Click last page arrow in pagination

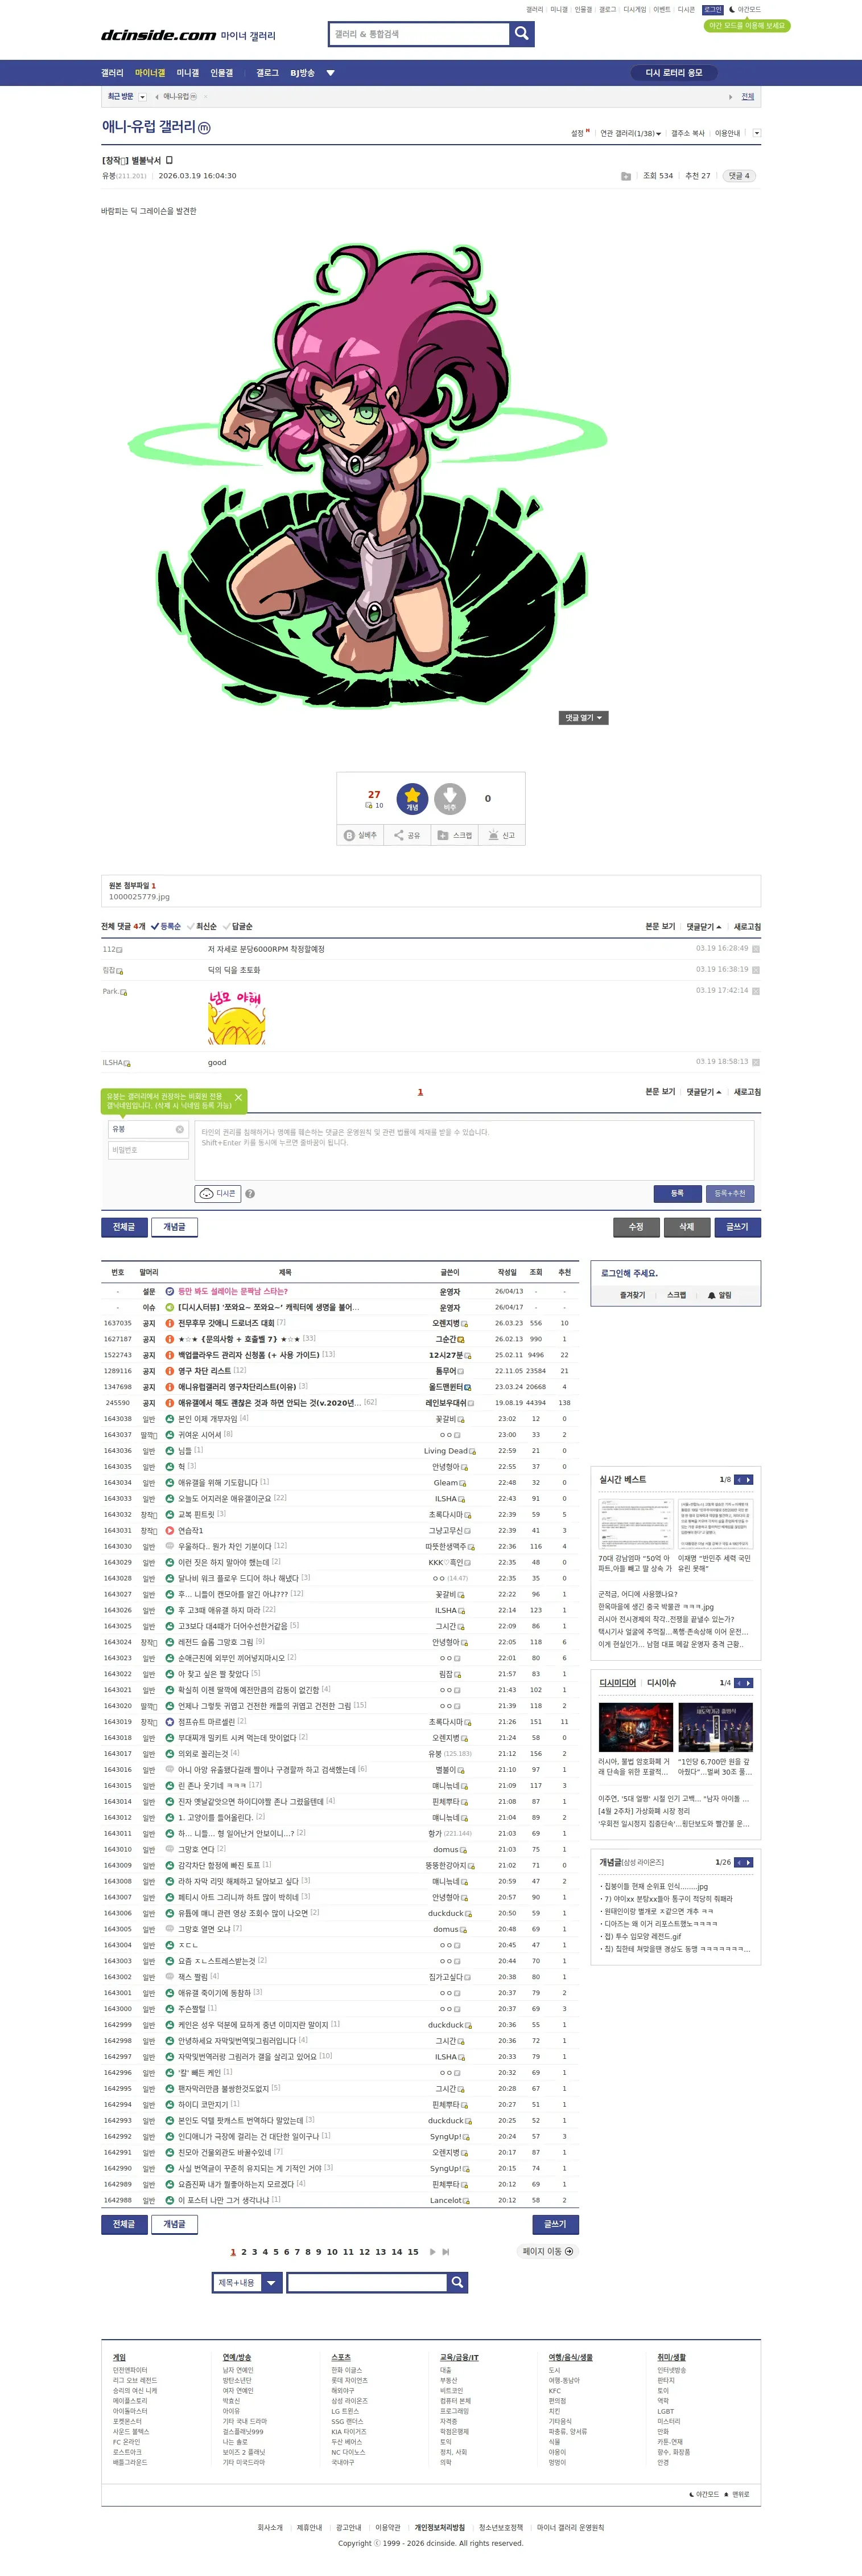(x=446, y=2251)
